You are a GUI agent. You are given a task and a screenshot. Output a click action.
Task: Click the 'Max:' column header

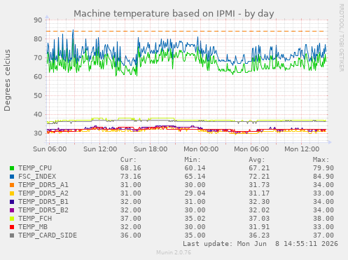tap(321, 160)
